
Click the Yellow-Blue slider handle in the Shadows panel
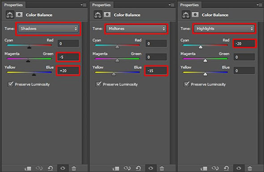[x=34, y=74]
